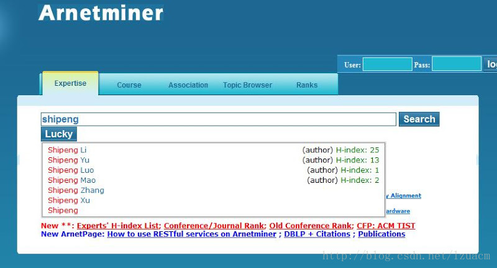Click the Lucky button

[x=59, y=134]
